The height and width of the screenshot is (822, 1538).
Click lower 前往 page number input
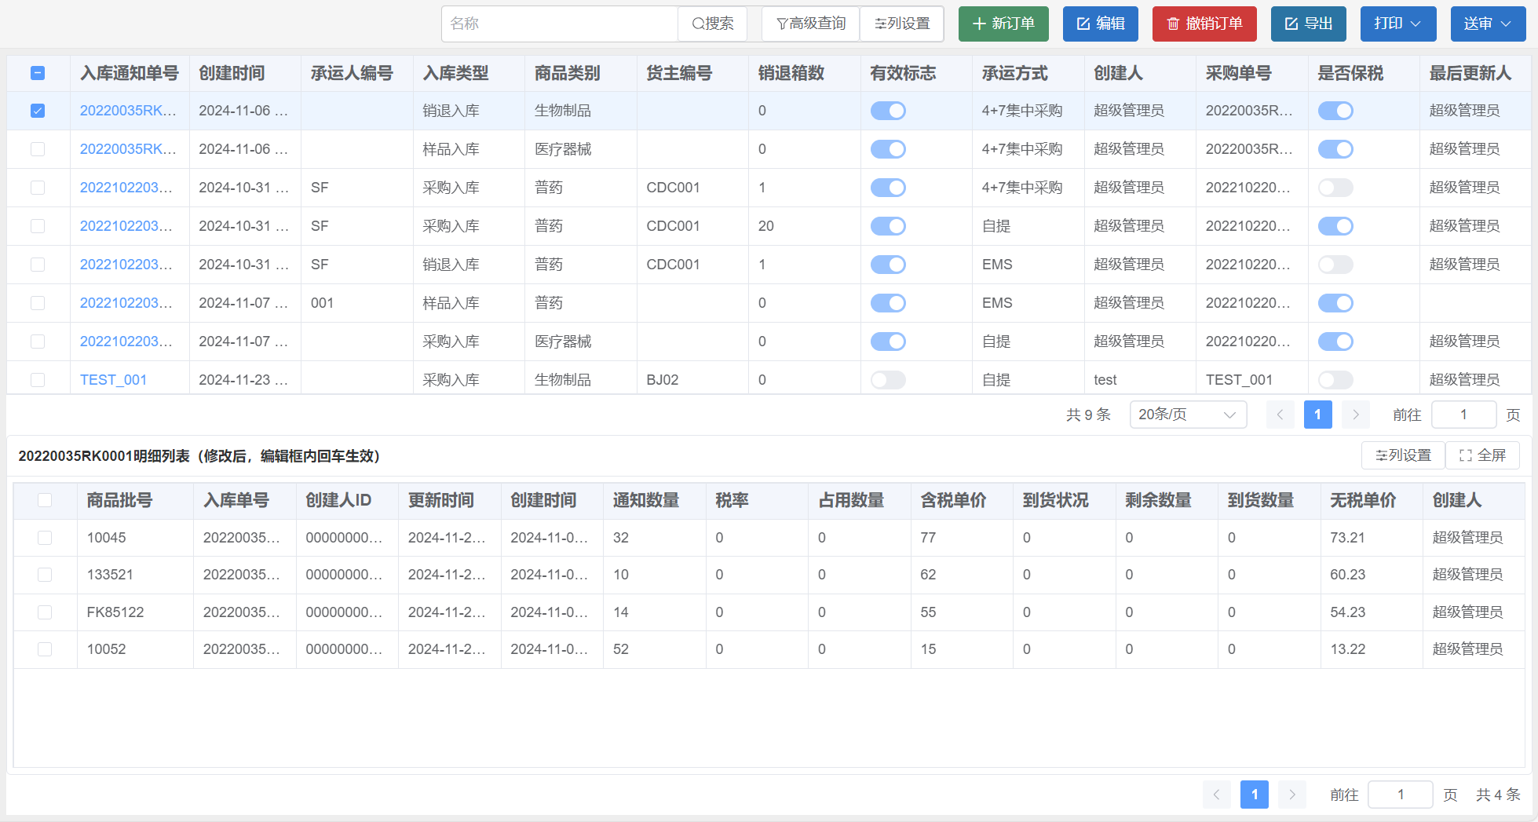pyautogui.click(x=1401, y=795)
